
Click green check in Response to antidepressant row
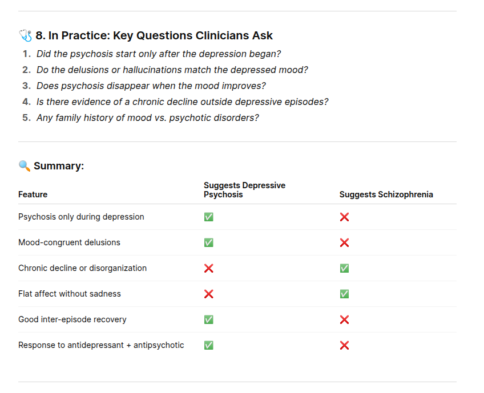[209, 345]
